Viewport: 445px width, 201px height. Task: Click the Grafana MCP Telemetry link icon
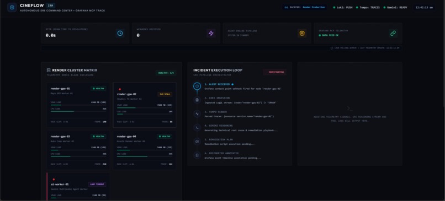393,33
